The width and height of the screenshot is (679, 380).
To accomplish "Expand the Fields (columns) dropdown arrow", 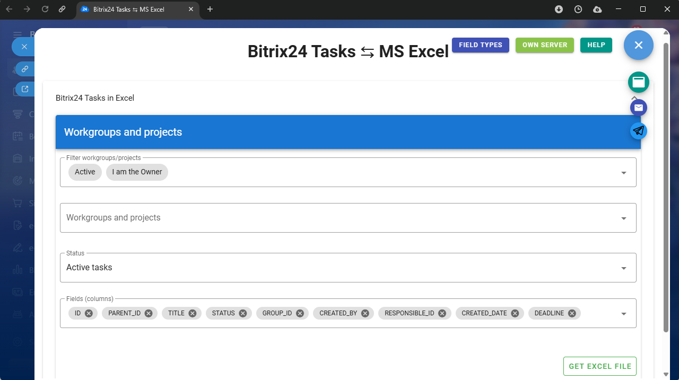I will point(624,314).
